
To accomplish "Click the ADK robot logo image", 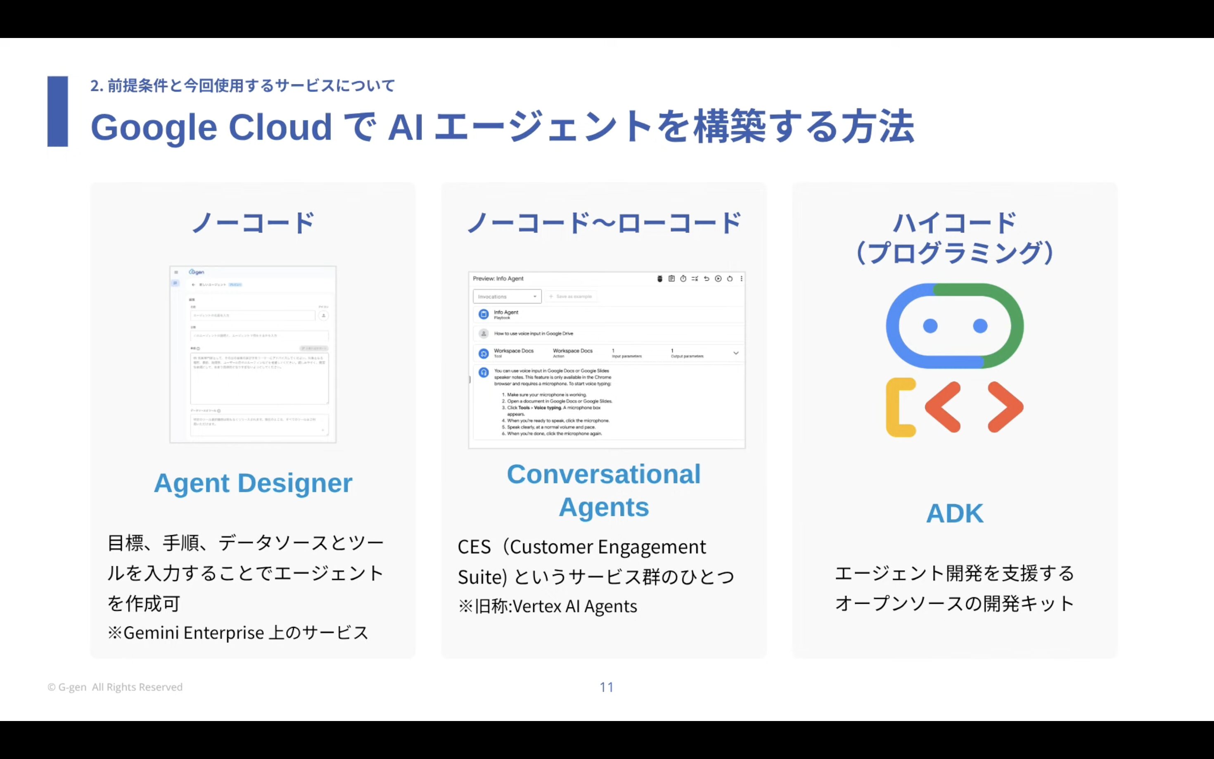I will pos(955,360).
